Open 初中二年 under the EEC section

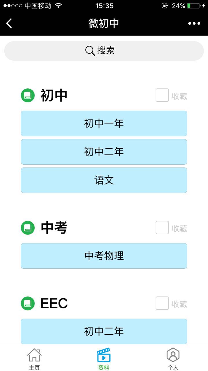104,331
